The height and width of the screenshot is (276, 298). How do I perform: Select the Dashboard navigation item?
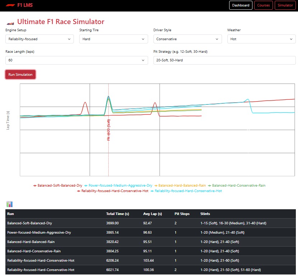click(x=241, y=5)
